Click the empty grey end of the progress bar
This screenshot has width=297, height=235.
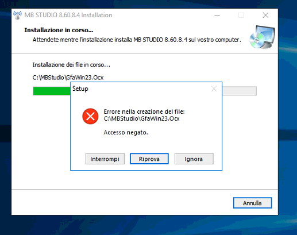click(x=240, y=91)
